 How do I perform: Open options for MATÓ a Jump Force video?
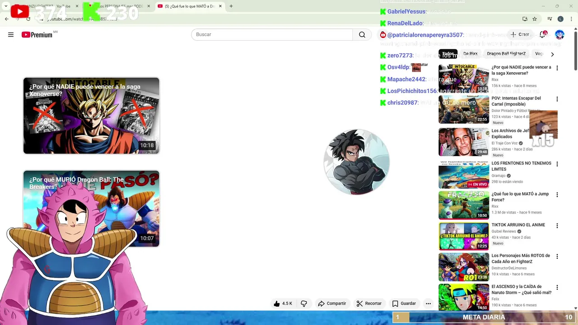557,195
